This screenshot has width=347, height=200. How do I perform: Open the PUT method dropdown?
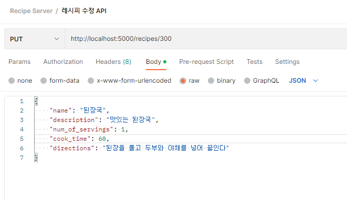click(35, 39)
